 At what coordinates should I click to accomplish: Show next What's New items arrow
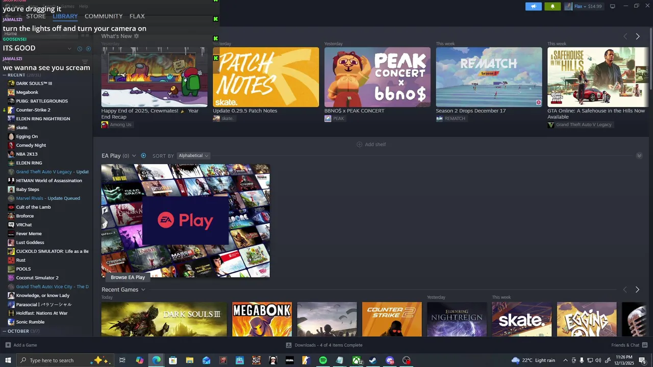(638, 36)
